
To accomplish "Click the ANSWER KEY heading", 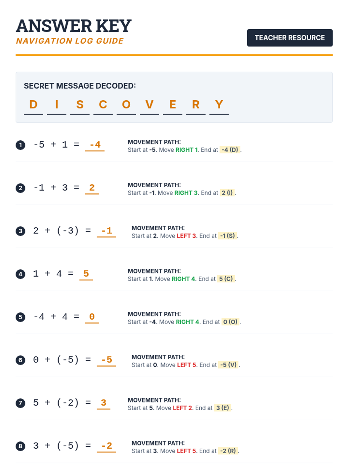I will click(74, 26).
